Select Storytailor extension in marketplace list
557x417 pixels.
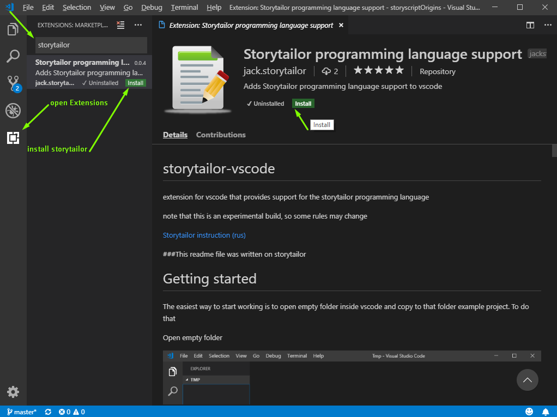point(89,72)
